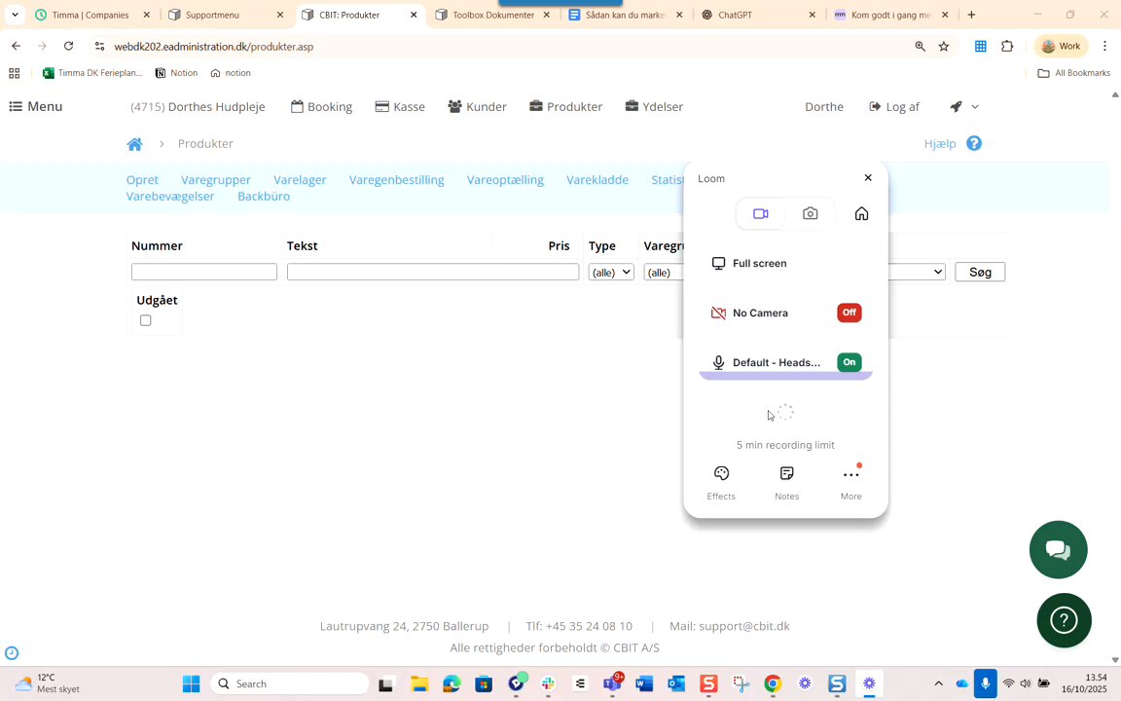
Task: Open the browser zoom magnifier icon
Action: coord(921,47)
